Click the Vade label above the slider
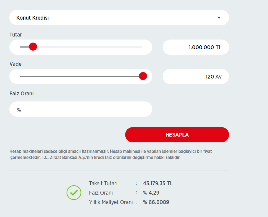268x217 pixels. point(15,64)
